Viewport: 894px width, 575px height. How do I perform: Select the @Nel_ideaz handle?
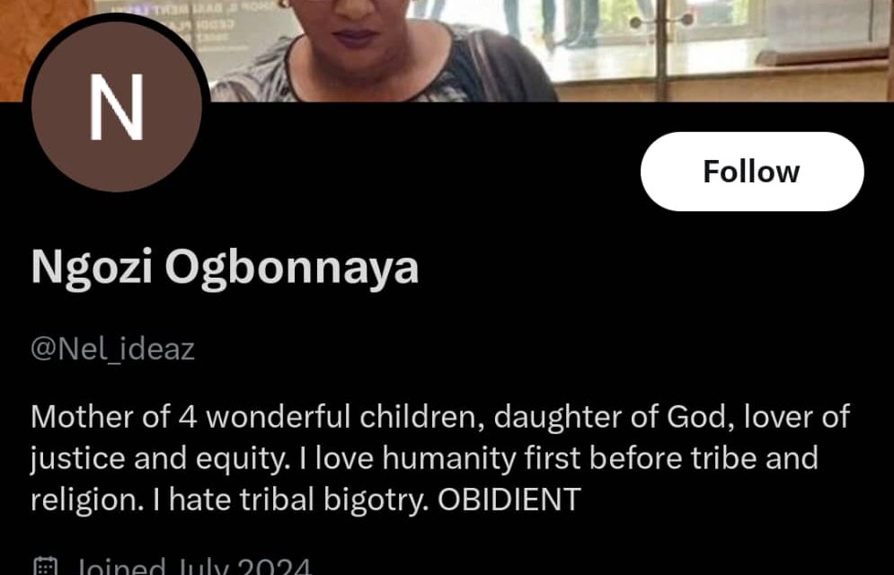click(x=113, y=349)
